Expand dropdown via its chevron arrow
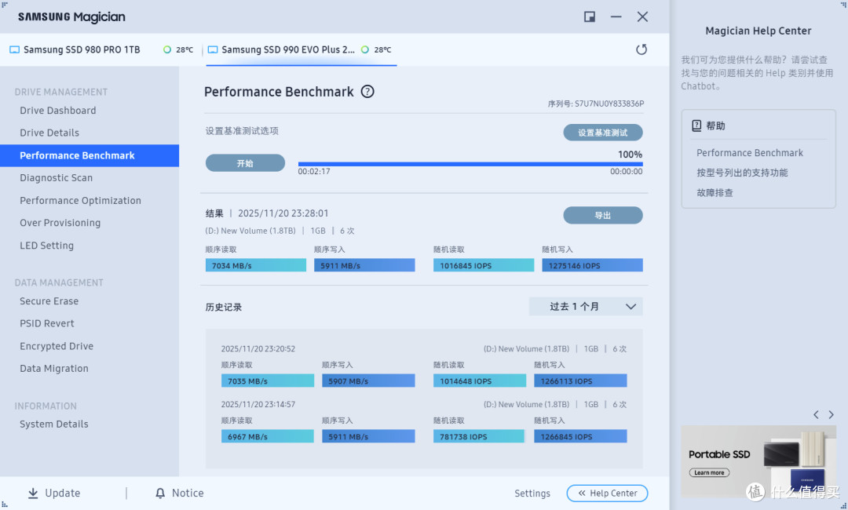Viewport: 848px width, 510px height. (x=631, y=307)
